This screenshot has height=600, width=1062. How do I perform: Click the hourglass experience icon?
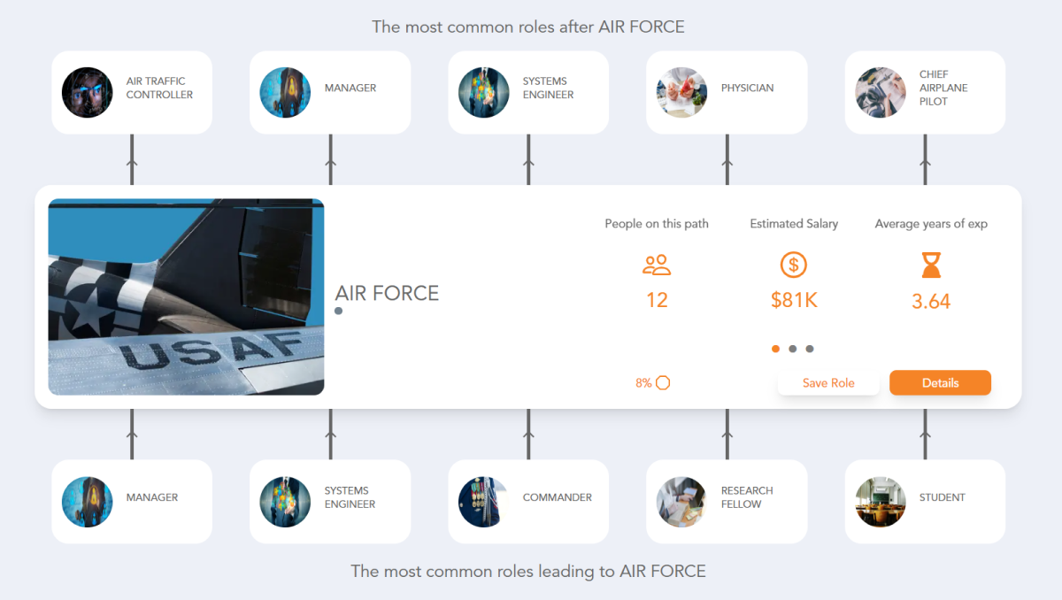(930, 265)
